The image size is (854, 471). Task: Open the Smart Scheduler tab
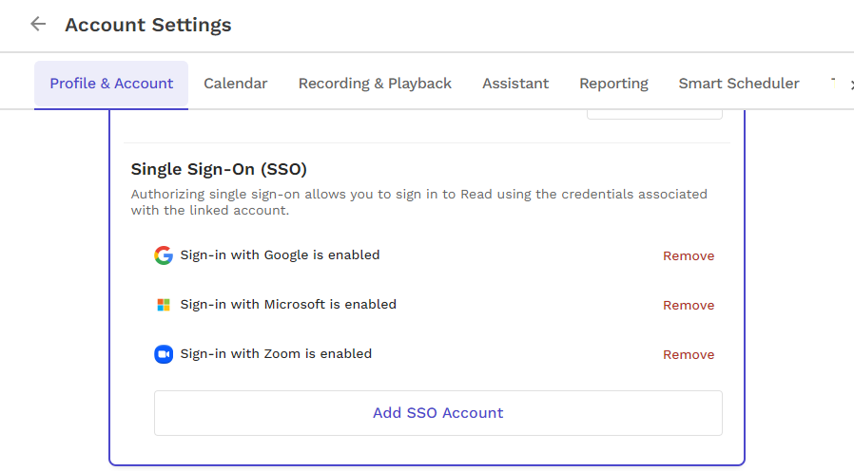(739, 84)
